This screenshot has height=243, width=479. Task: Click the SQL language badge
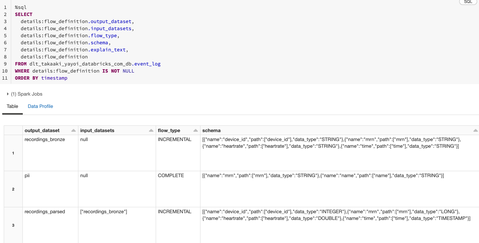[x=468, y=2]
